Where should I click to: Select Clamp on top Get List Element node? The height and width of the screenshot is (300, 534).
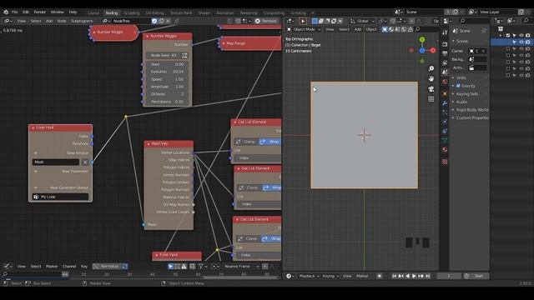(x=246, y=142)
